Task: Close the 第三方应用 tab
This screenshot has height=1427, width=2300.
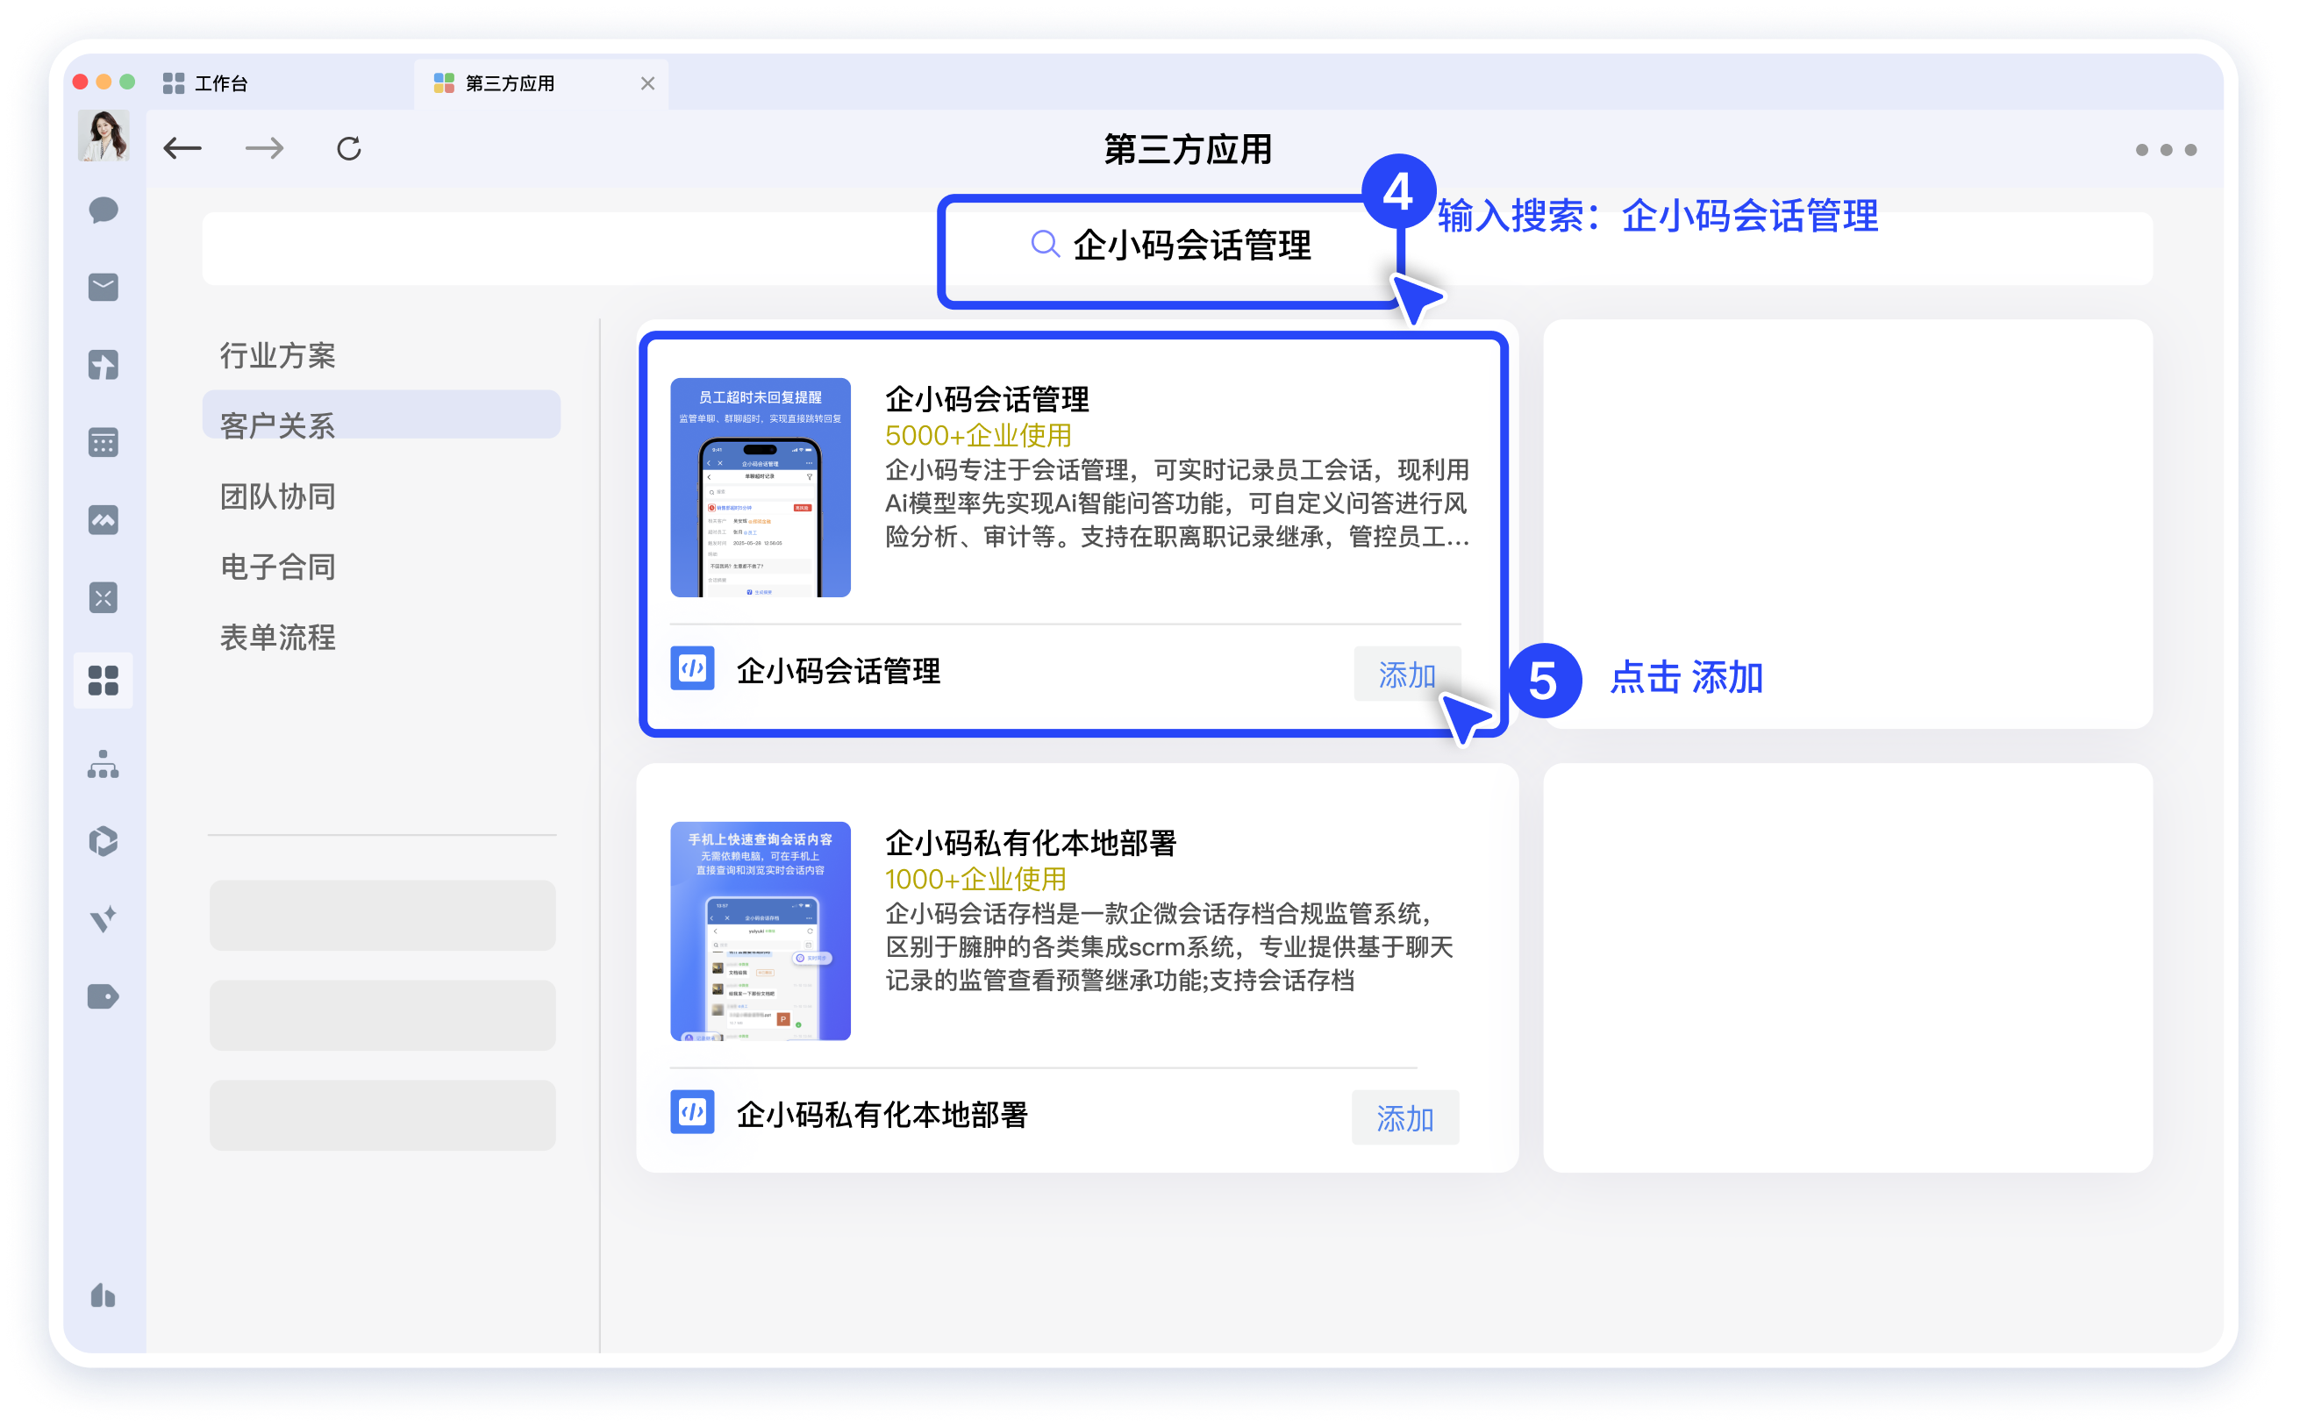Action: click(647, 83)
